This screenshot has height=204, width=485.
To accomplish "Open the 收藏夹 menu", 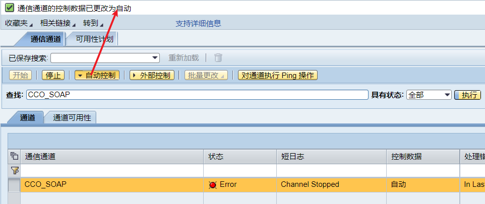I will tap(19, 23).
